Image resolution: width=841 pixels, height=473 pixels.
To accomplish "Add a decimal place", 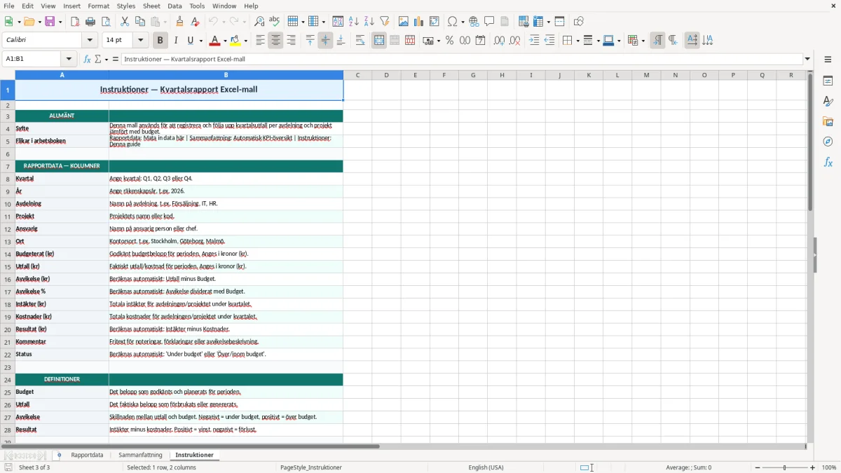I will pos(499,41).
